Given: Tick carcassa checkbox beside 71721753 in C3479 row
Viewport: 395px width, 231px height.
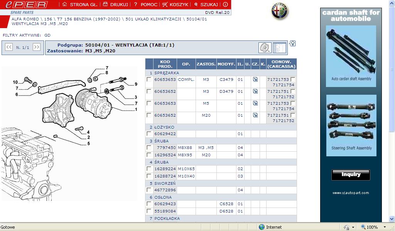Looking at the screenshot, I should (293, 79).
